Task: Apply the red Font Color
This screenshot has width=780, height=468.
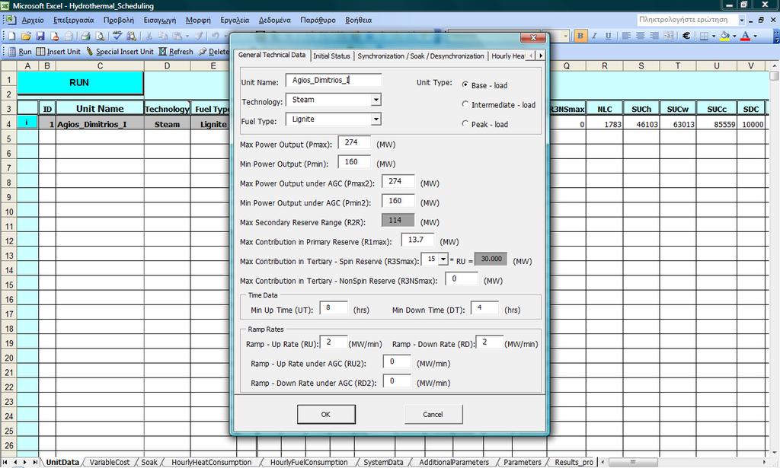Action: [x=746, y=36]
